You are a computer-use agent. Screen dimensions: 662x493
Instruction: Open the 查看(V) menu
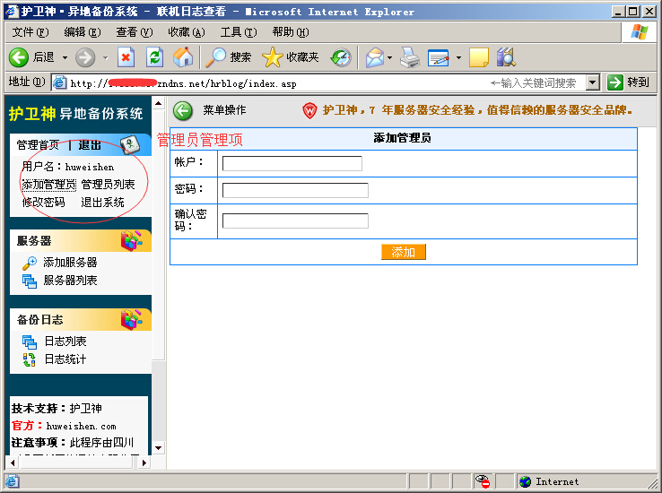(x=135, y=32)
